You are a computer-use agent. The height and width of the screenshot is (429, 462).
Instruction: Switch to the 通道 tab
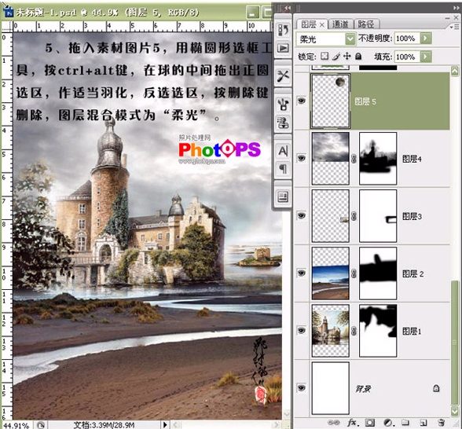pyautogui.click(x=340, y=24)
